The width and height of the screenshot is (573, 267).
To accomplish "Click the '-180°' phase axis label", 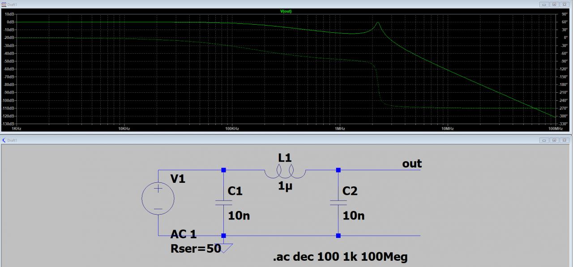I will pos(564,85).
